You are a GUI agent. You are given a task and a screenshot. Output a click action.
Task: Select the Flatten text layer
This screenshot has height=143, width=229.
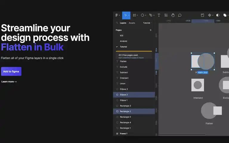click(x=134, y=61)
